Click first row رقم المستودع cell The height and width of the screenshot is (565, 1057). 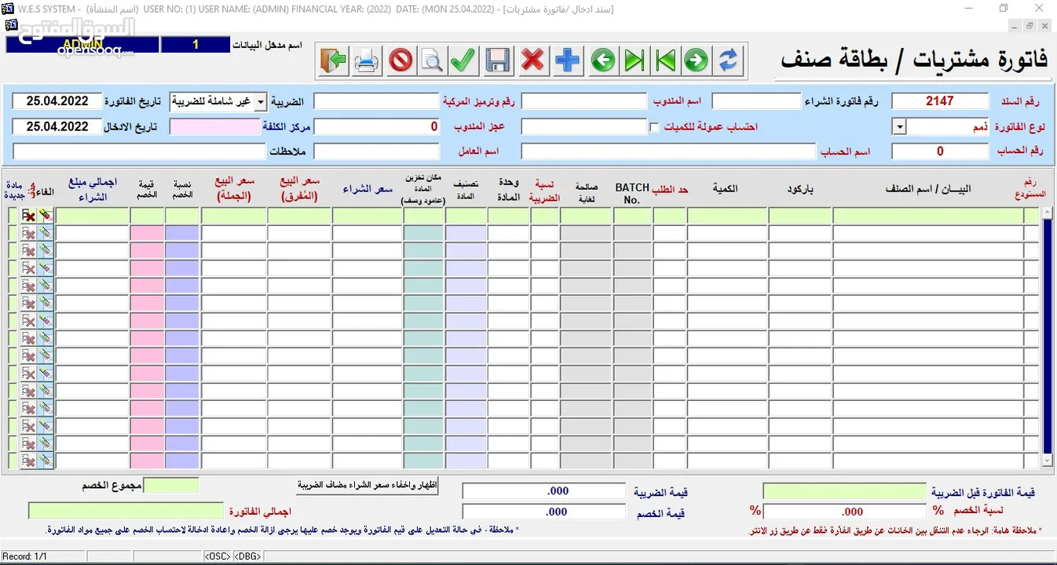coord(1031,215)
